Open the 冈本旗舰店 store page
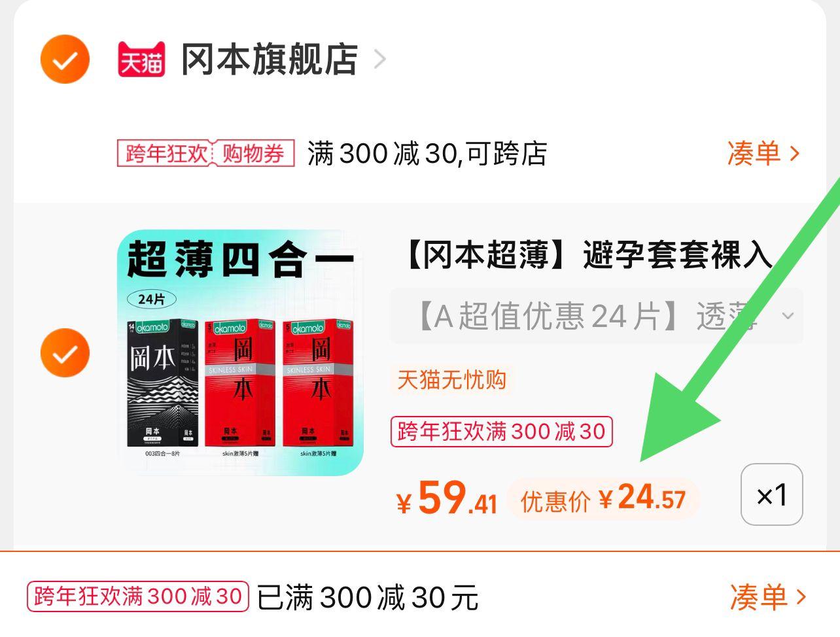The height and width of the screenshot is (637, 840). pos(269,60)
